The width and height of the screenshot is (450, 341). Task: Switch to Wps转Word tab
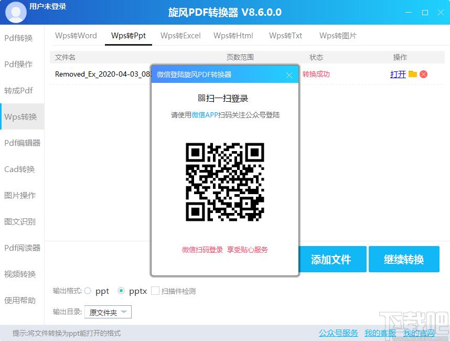(76, 36)
